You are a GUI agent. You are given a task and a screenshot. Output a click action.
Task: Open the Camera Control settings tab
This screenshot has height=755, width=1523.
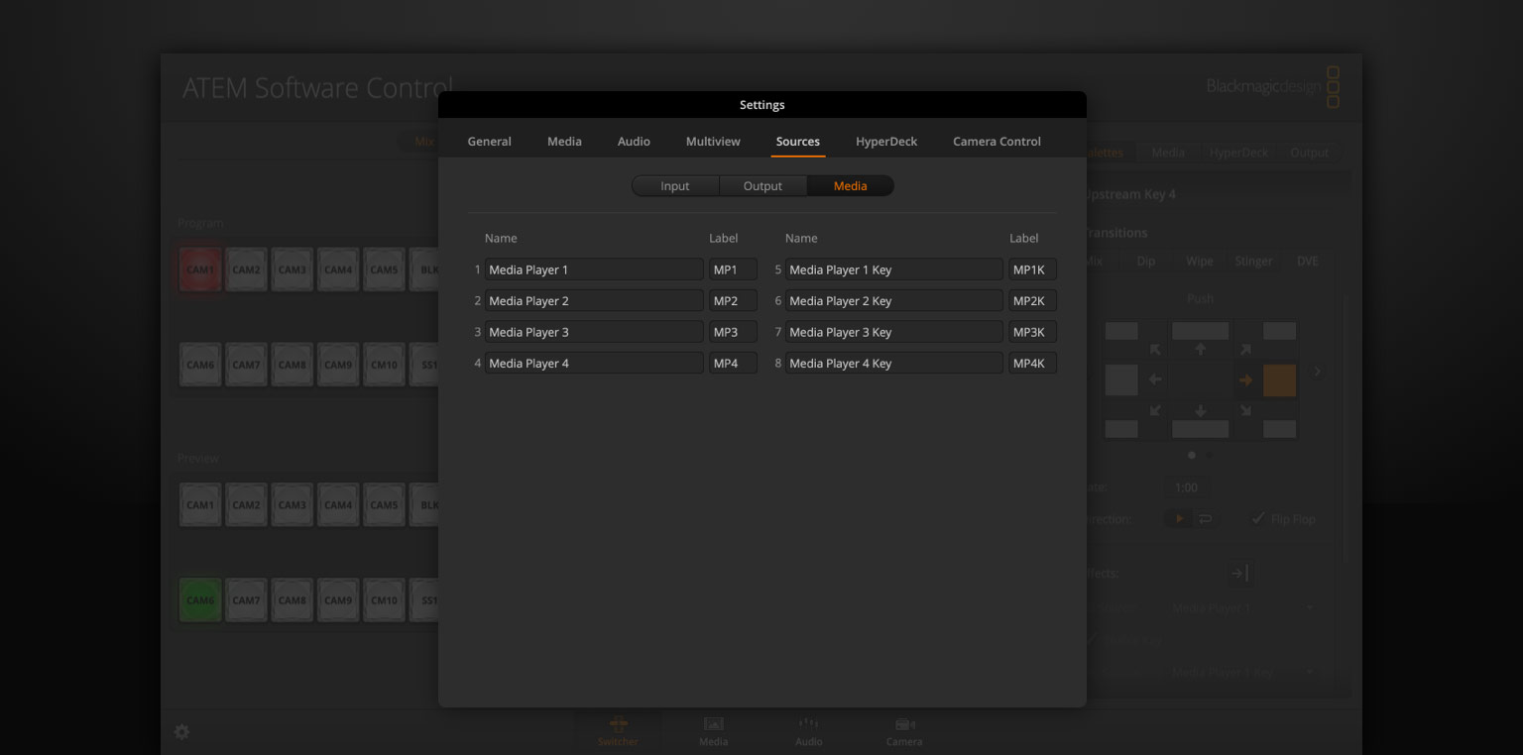click(996, 142)
